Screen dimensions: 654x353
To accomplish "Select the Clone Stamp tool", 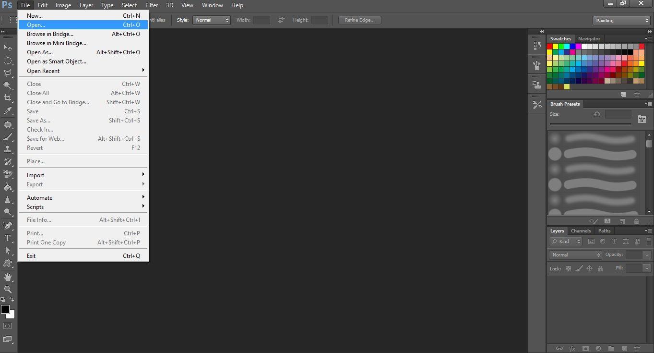I will click(8, 149).
